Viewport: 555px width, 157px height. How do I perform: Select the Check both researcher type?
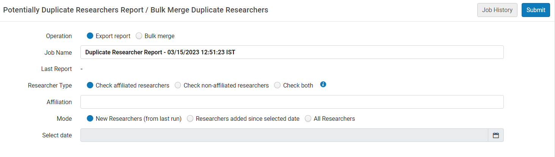coord(277,85)
